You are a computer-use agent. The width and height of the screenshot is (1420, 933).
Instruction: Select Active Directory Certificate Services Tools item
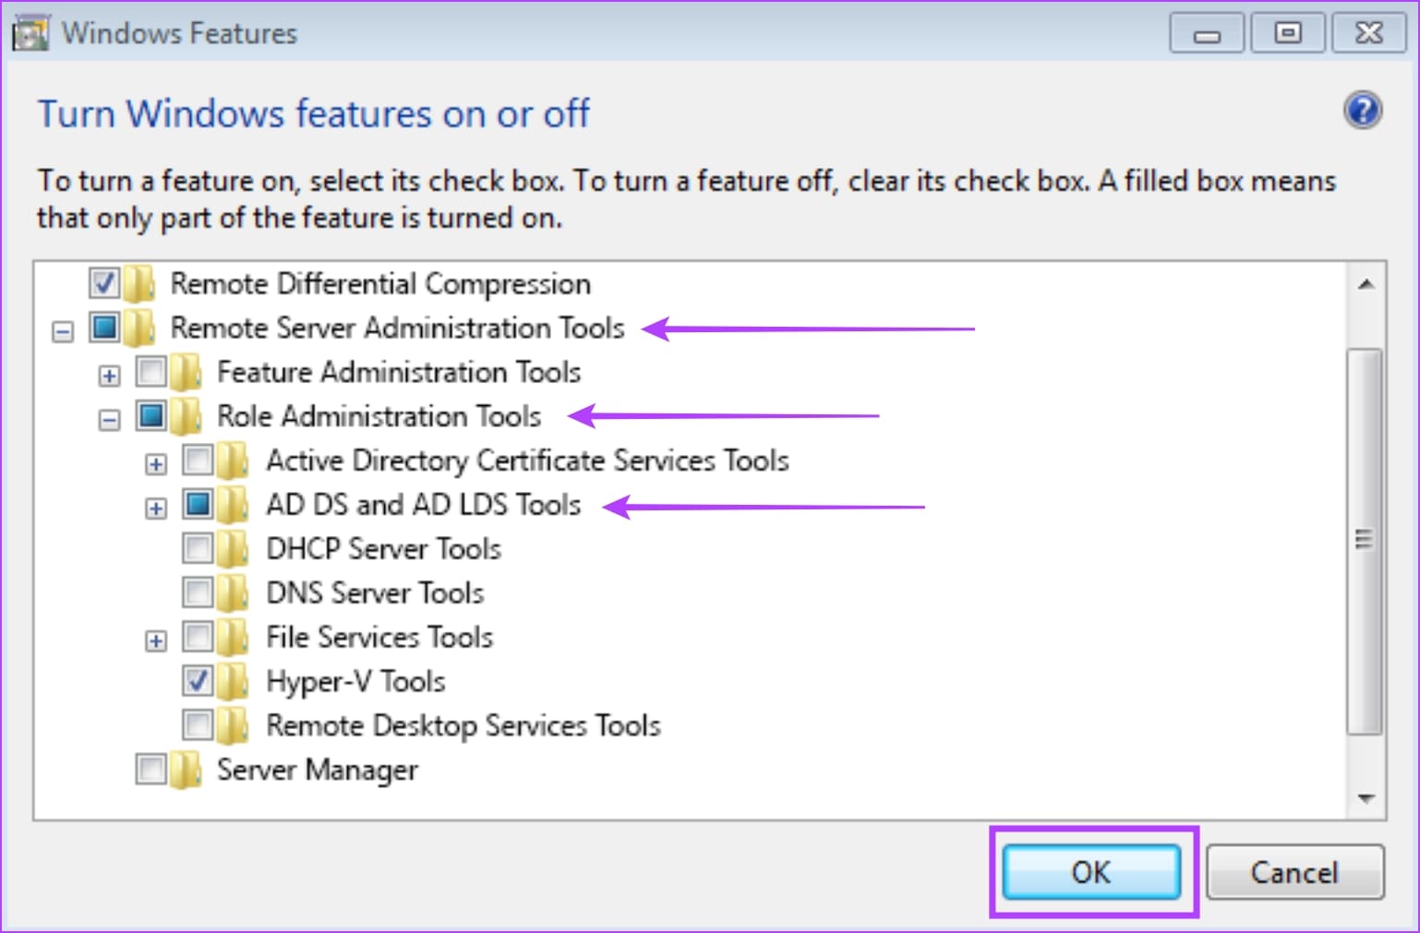click(527, 460)
